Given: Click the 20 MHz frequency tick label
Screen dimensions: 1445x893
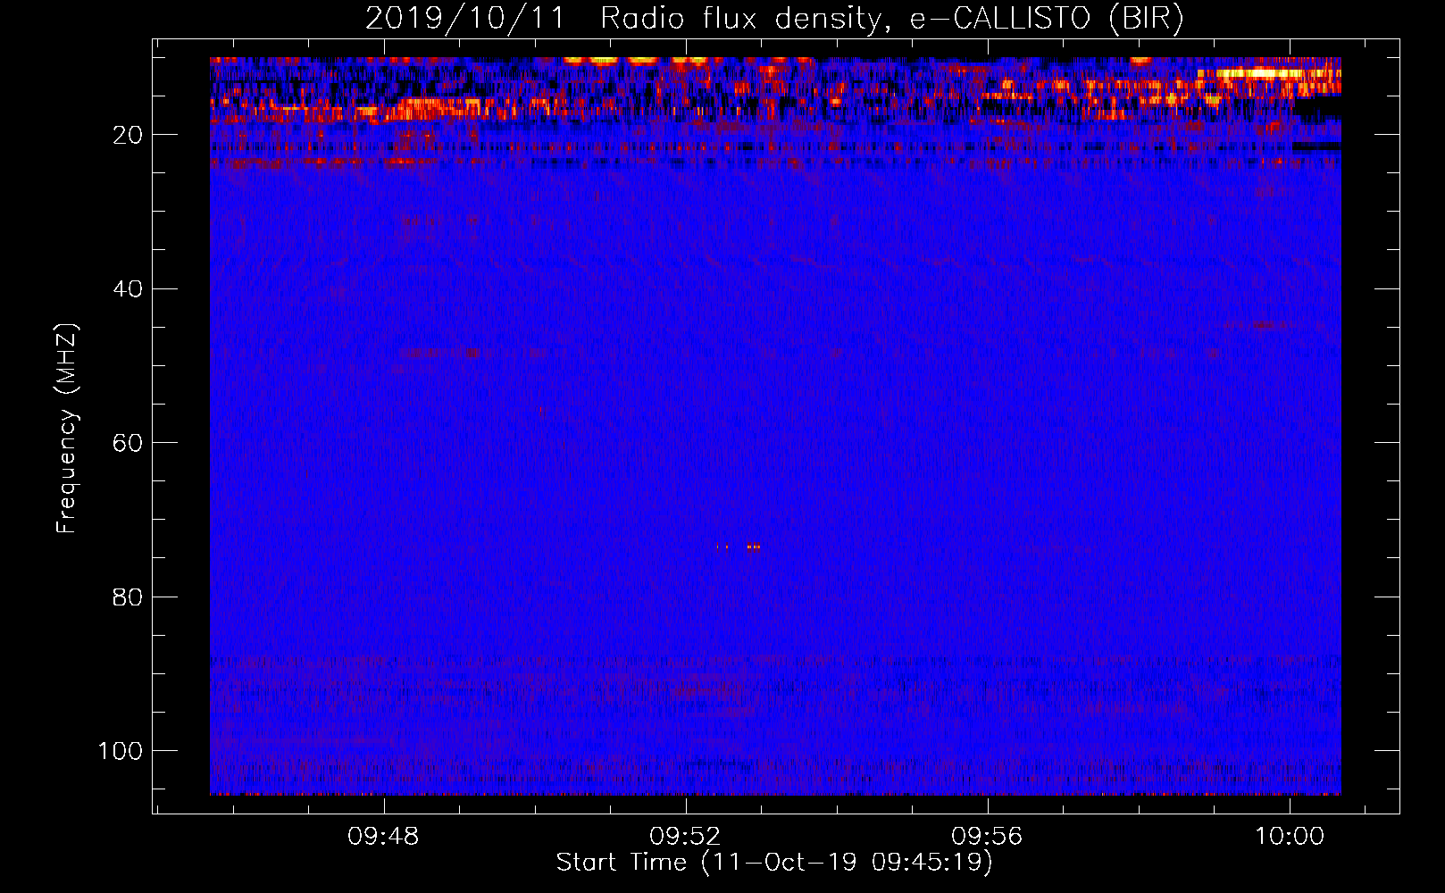Looking at the screenshot, I should coord(128,135).
